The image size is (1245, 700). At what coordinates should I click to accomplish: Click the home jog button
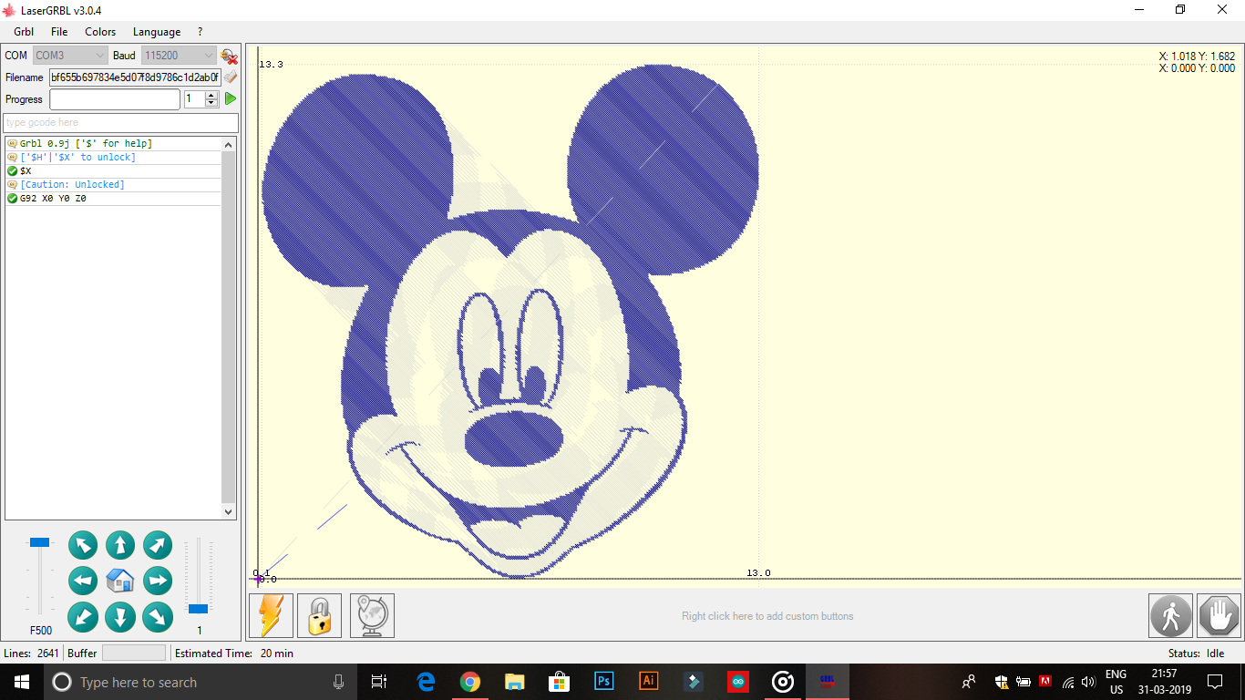point(119,581)
